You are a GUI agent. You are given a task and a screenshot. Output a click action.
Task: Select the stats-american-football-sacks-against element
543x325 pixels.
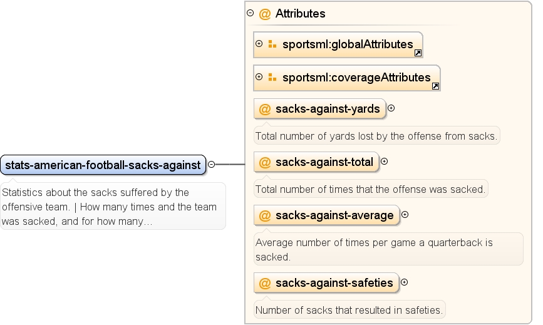point(103,165)
